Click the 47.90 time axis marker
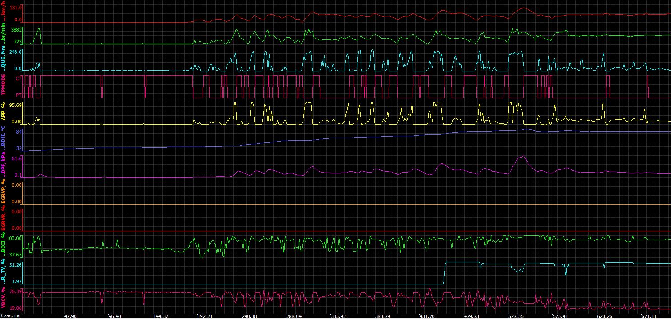The image size is (671, 319). (x=71, y=316)
